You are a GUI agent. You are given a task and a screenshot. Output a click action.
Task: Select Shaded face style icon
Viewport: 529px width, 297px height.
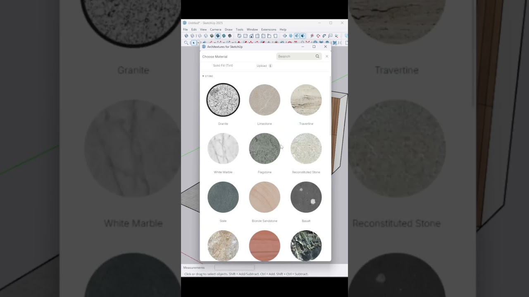click(x=212, y=36)
